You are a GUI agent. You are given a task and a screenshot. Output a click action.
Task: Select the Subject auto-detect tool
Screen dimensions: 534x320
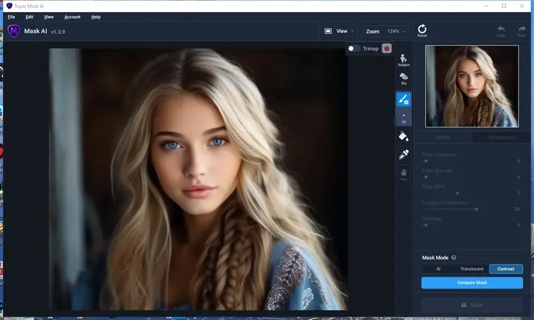click(404, 60)
